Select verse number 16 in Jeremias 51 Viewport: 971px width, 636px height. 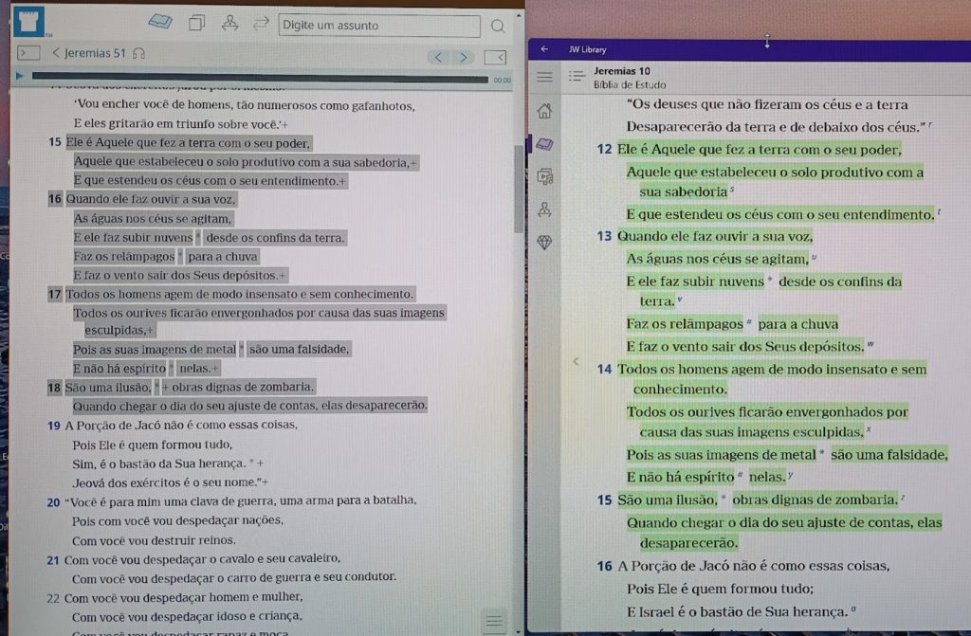pyautogui.click(x=54, y=199)
